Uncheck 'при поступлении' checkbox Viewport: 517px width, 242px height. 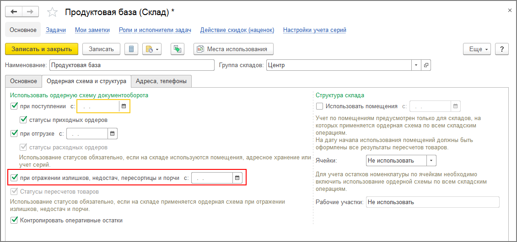(14, 106)
